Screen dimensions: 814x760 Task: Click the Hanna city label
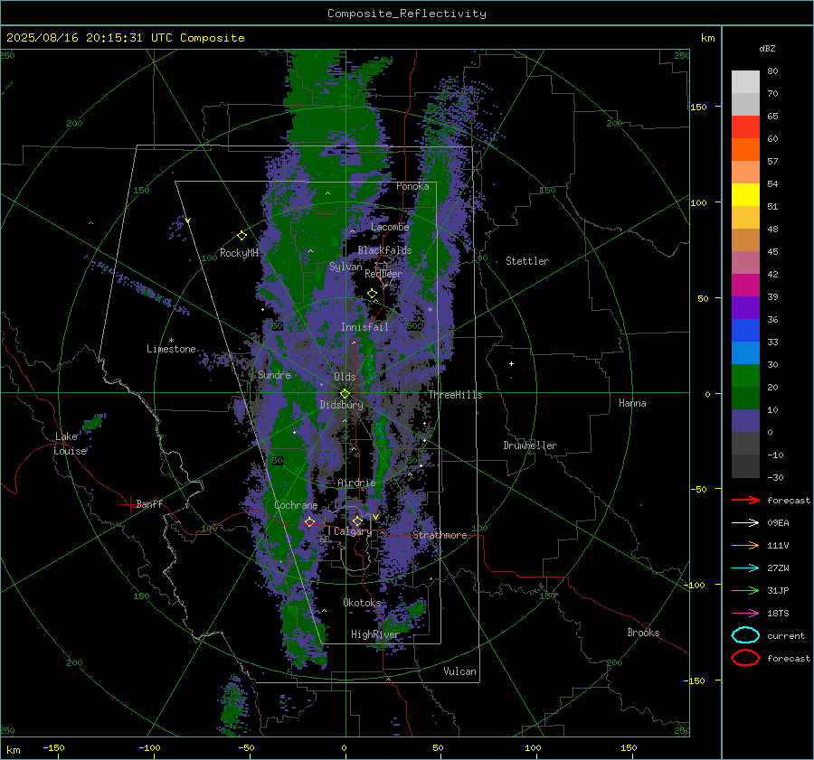click(x=632, y=403)
